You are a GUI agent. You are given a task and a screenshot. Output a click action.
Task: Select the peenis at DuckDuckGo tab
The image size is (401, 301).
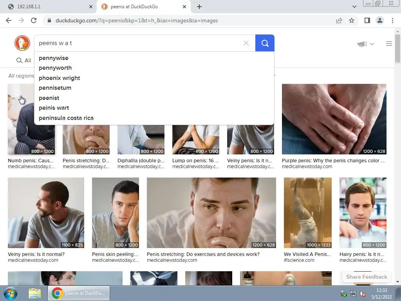143,7
